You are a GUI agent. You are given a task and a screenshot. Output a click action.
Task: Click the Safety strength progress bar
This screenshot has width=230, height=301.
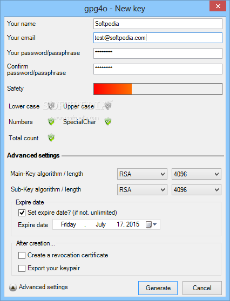[x=158, y=89]
